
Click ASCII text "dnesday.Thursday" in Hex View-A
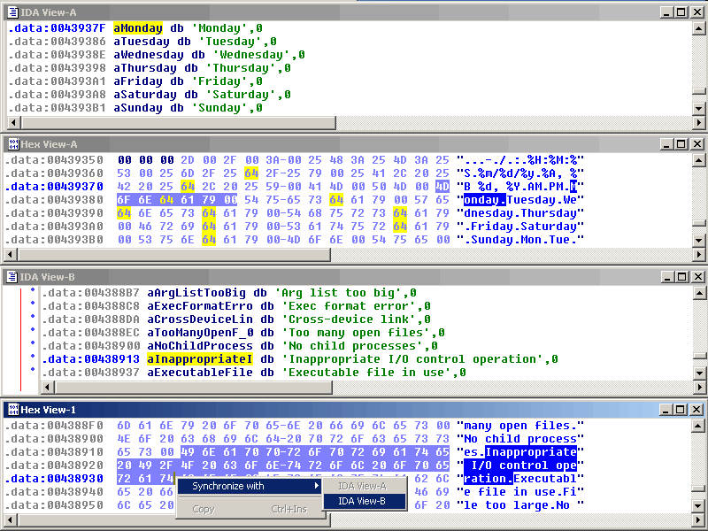(x=520, y=213)
